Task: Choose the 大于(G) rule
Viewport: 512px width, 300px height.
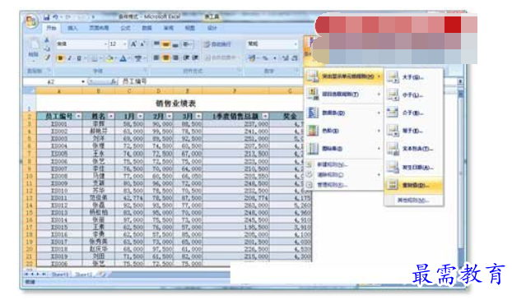Action: 413,77
